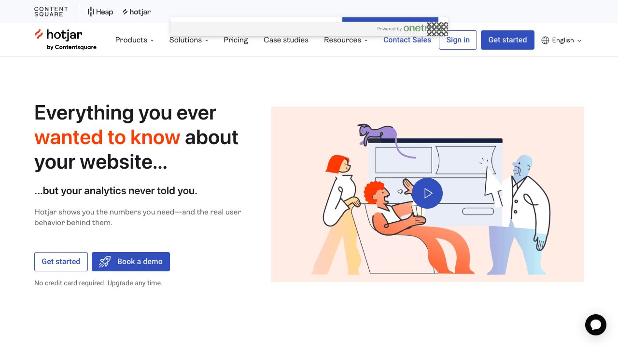Open the Contentsquare logo link
618x347 pixels.
[x=51, y=12]
